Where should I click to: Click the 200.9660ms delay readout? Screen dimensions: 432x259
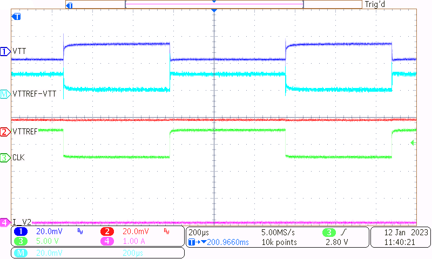(228, 242)
